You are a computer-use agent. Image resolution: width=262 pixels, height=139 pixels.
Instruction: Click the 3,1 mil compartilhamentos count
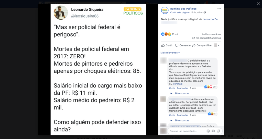(x=206, y=38)
